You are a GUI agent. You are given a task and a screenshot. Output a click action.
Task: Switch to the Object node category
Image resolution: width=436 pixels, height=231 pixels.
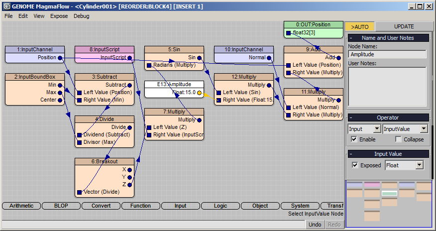coord(260,206)
